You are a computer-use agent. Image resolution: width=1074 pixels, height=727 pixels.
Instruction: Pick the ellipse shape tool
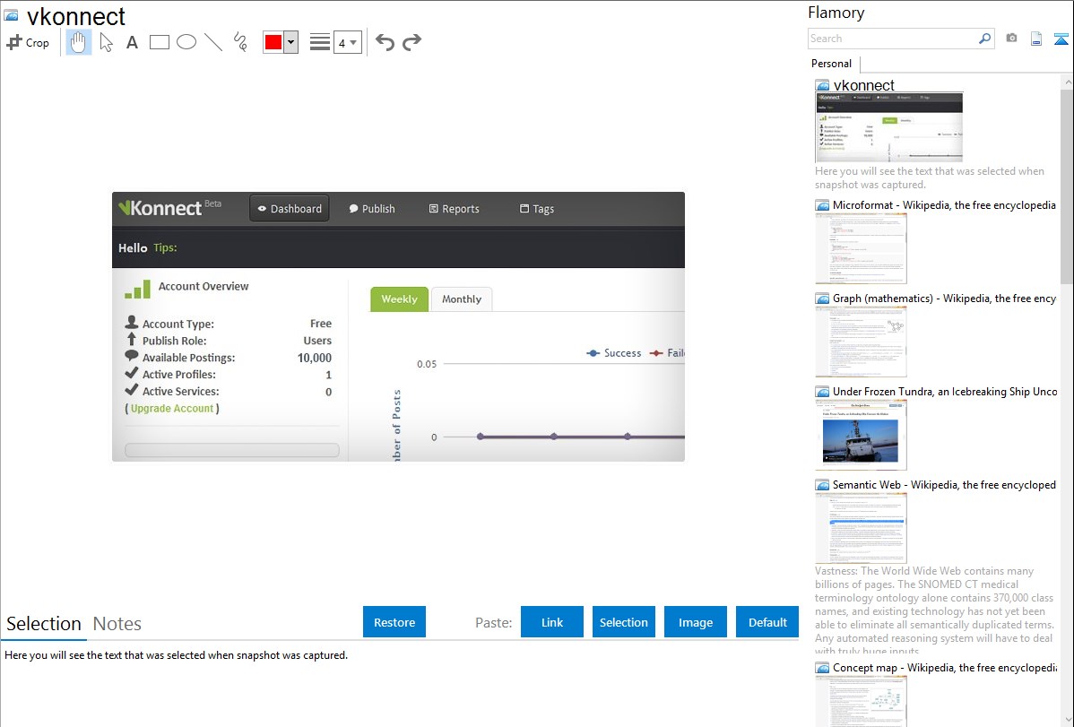click(x=186, y=42)
